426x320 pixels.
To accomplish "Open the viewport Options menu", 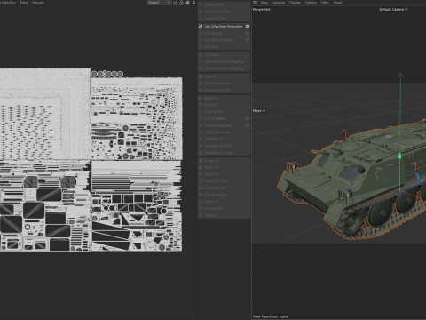I will (x=311, y=3).
